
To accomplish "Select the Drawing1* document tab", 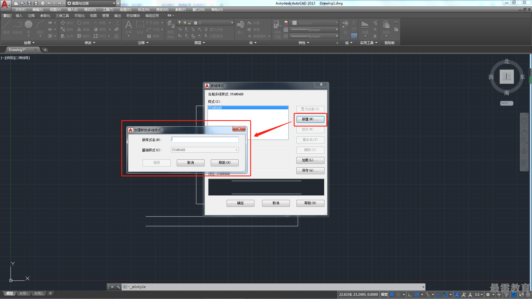I will coord(17,50).
